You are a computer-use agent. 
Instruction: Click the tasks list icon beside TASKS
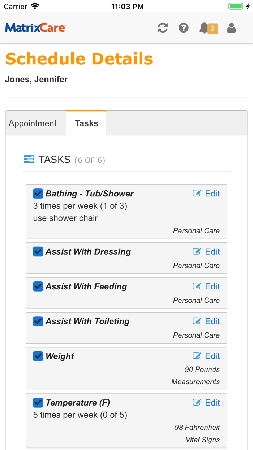click(29, 159)
